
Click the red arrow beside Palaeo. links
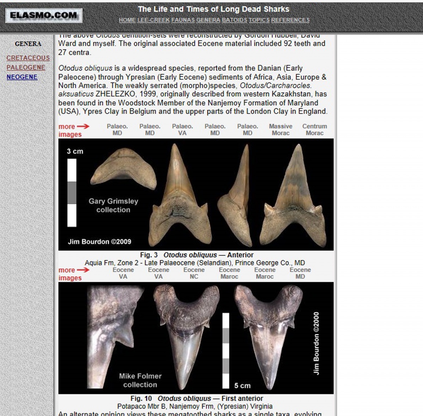coord(83,126)
